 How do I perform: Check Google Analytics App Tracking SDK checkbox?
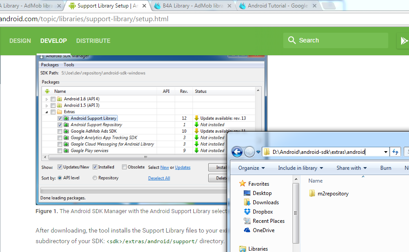point(60,138)
